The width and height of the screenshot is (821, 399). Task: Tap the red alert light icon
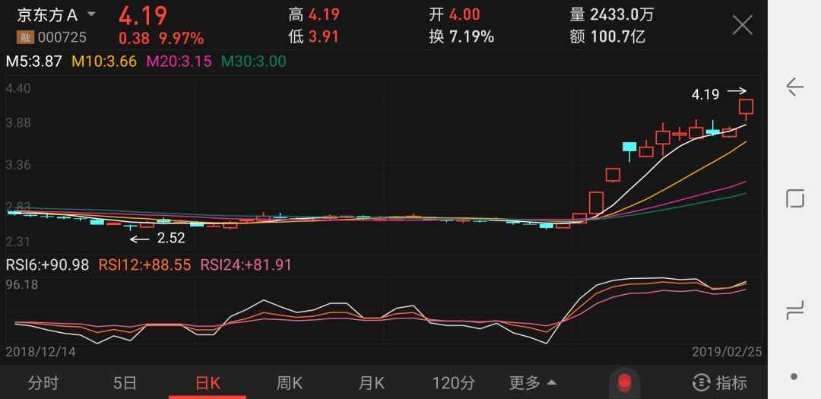624,382
